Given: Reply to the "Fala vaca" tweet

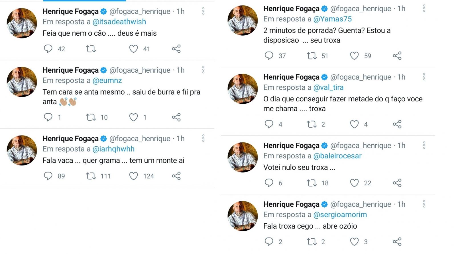Looking at the screenshot, I should pyautogui.click(x=48, y=176).
